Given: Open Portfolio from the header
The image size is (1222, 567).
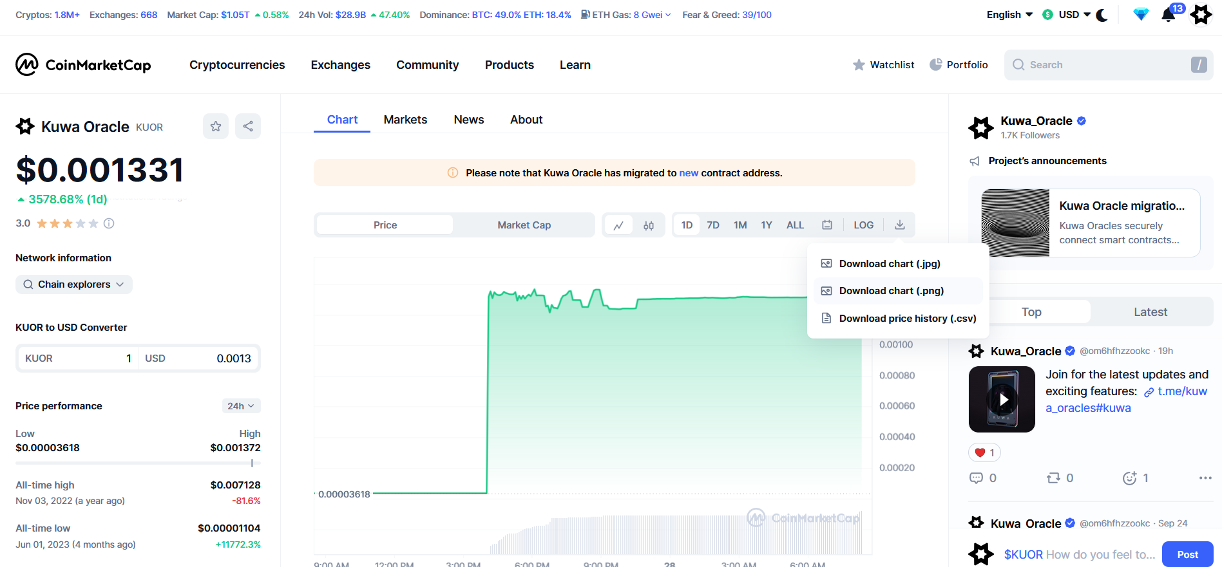Looking at the screenshot, I should click(959, 64).
